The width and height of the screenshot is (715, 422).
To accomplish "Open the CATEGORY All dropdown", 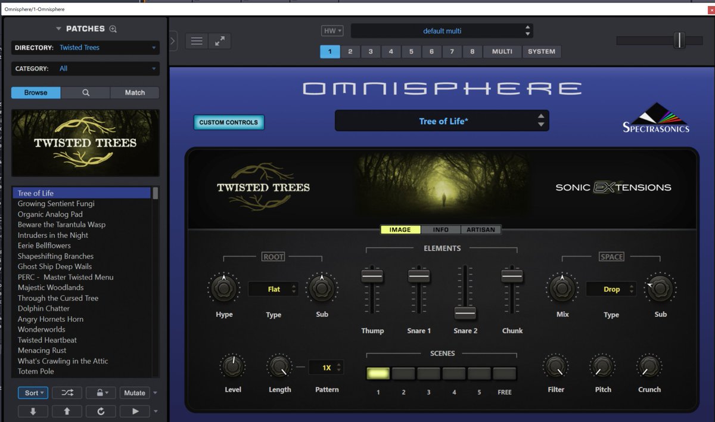I will [85, 69].
